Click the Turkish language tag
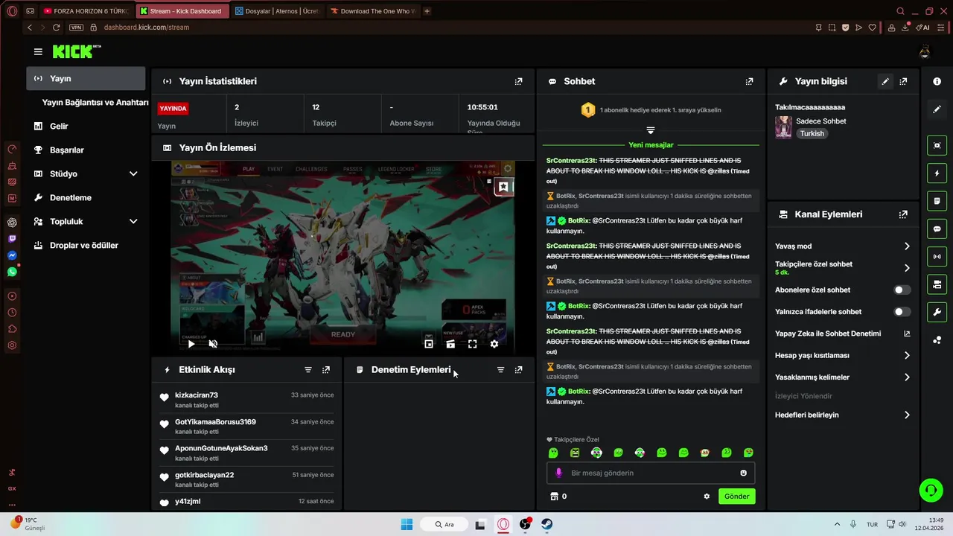This screenshot has width=953, height=536. click(x=812, y=134)
